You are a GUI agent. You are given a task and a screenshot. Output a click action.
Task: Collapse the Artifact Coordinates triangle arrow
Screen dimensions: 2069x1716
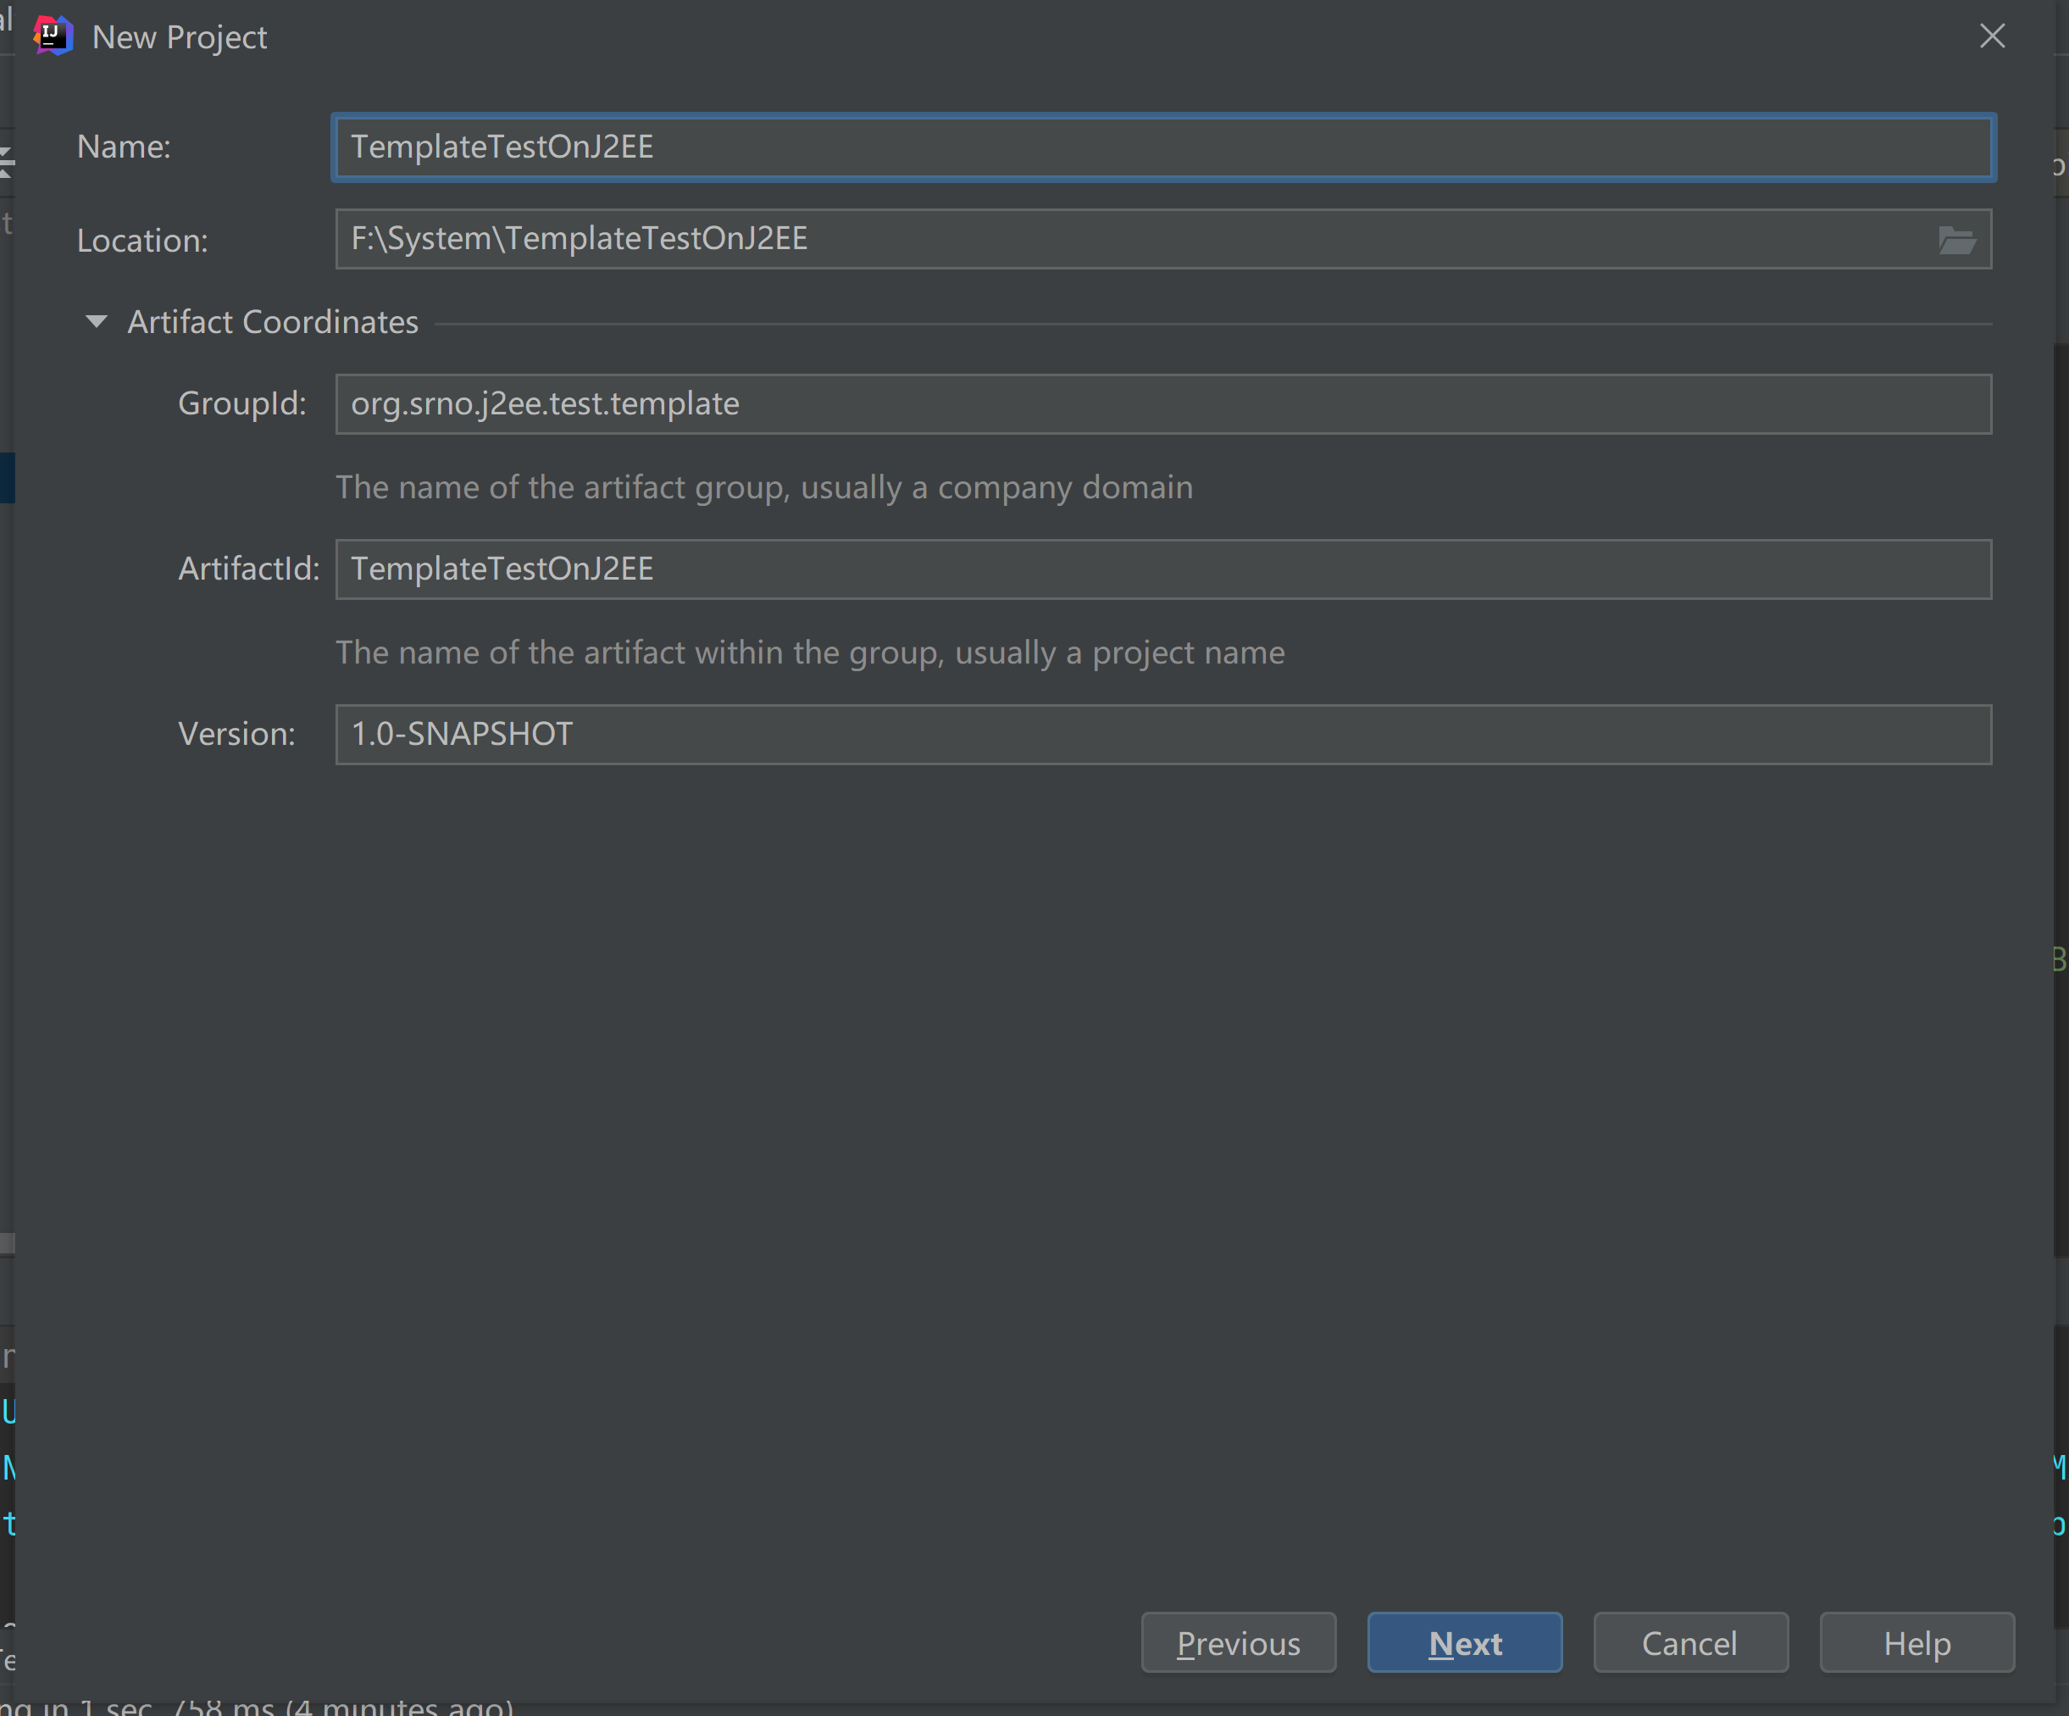tap(97, 321)
